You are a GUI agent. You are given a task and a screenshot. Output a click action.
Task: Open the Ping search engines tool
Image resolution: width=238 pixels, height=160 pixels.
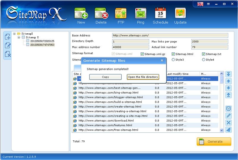pos(140,14)
